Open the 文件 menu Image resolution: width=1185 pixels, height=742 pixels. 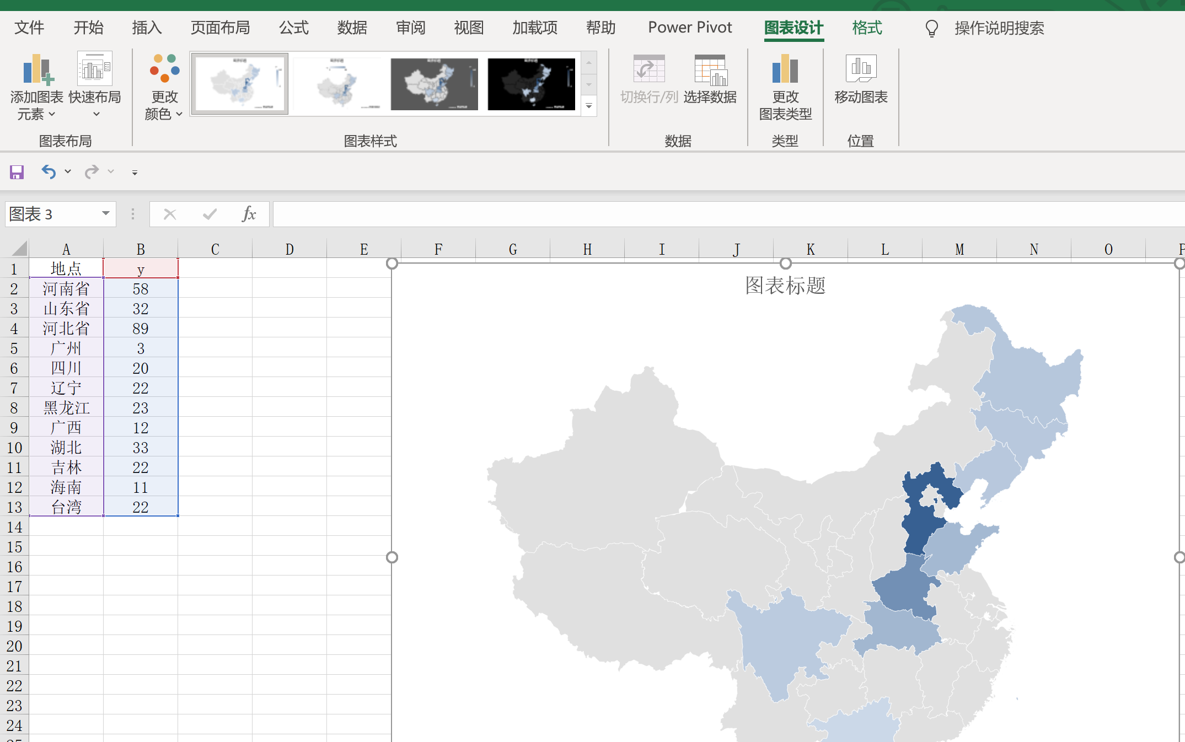[29, 28]
